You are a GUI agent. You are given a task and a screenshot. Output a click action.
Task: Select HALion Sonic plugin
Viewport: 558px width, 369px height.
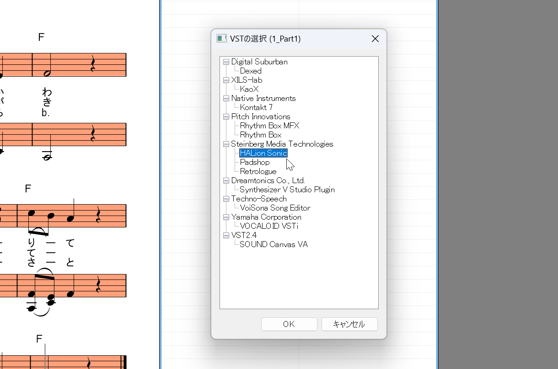263,153
